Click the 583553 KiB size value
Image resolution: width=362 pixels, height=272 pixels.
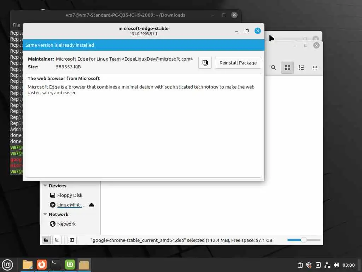[68, 67]
